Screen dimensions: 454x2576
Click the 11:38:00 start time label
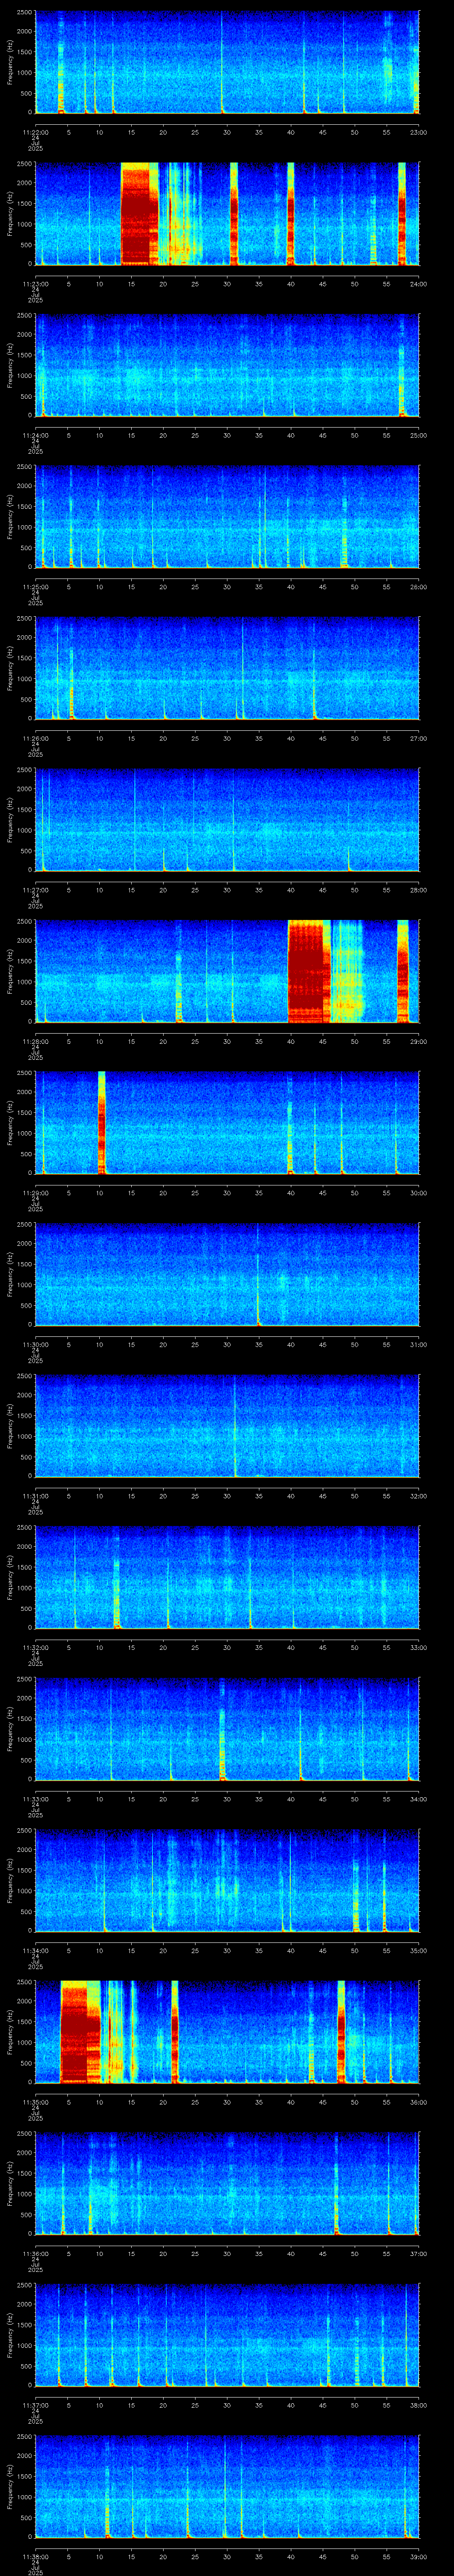(35, 2557)
